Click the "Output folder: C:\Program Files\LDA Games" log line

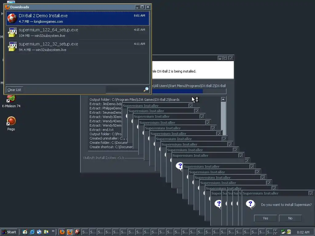point(134,100)
